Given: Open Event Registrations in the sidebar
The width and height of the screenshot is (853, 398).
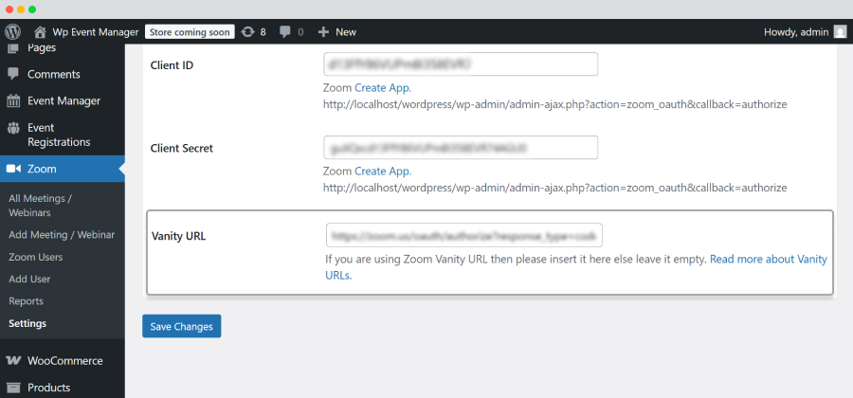Looking at the screenshot, I should [x=59, y=135].
